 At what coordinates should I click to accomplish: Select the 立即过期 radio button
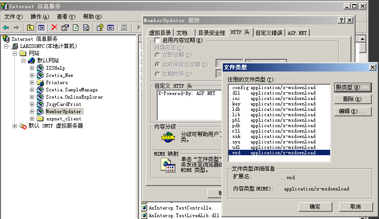(x=158, y=55)
